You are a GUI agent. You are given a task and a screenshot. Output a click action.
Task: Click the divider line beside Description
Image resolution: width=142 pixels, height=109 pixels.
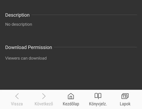click(84, 15)
